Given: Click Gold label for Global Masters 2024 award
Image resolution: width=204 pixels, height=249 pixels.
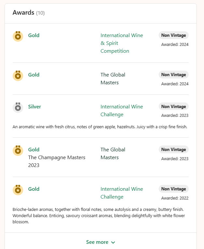Looking at the screenshot, I should point(34,75).
